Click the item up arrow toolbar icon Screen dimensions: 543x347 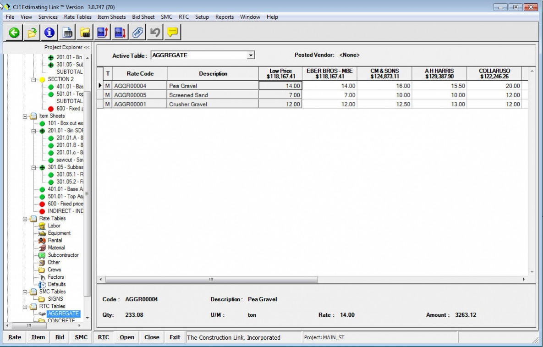coord(103,33)
